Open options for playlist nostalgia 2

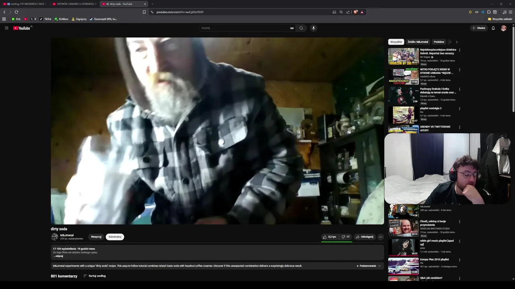[x=459, y=109]
